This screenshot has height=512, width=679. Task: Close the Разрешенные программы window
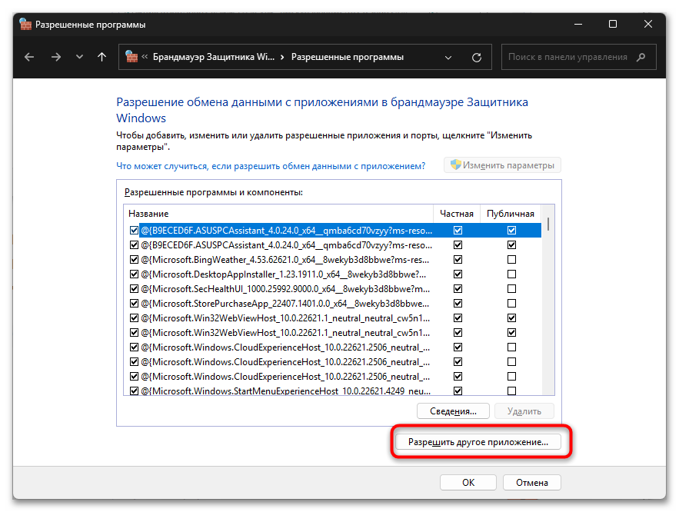[647, 25]
